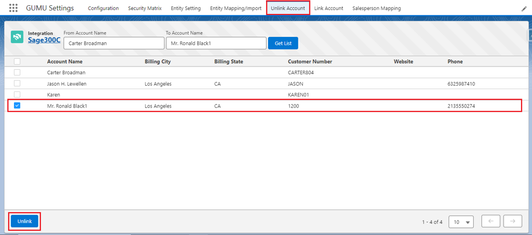Image resolution: width=532 pixels, height=235 pixels.
Task: Click the Unlink button
Action: [x=24, y=221]
